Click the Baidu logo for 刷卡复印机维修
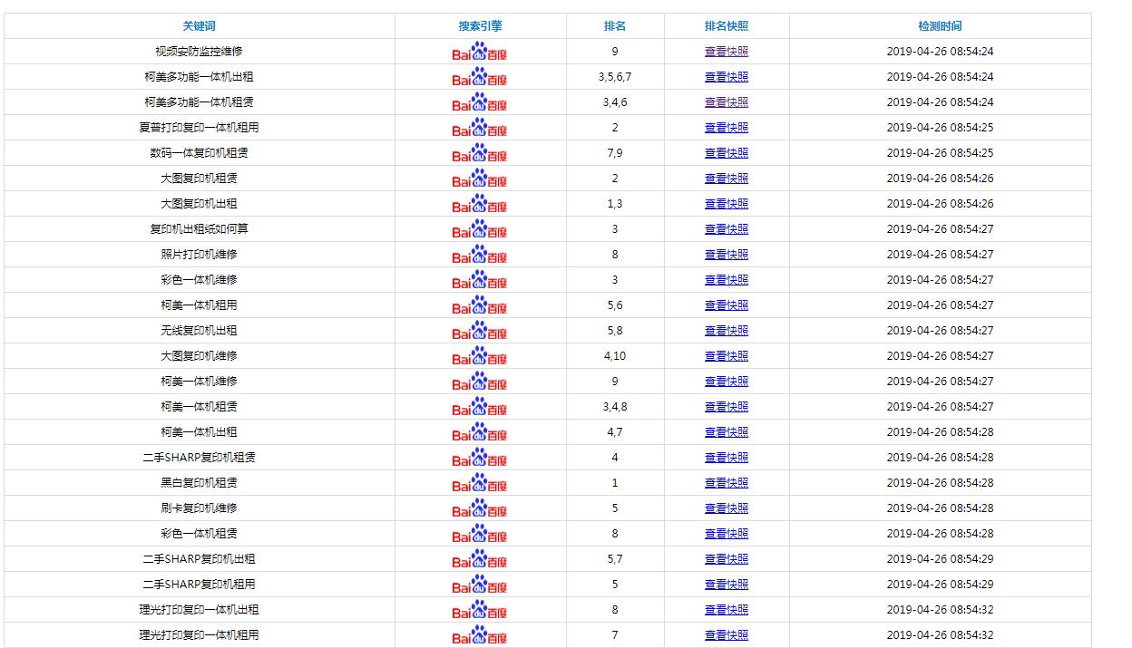Image resolution: width=1132 pixels, height=648 pixels. click(480, 509)
